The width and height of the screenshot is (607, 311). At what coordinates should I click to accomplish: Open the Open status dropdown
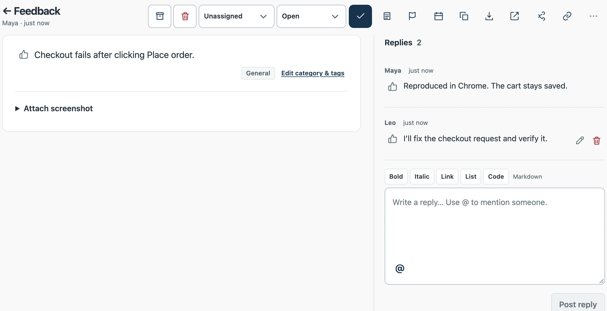(311, 16)
